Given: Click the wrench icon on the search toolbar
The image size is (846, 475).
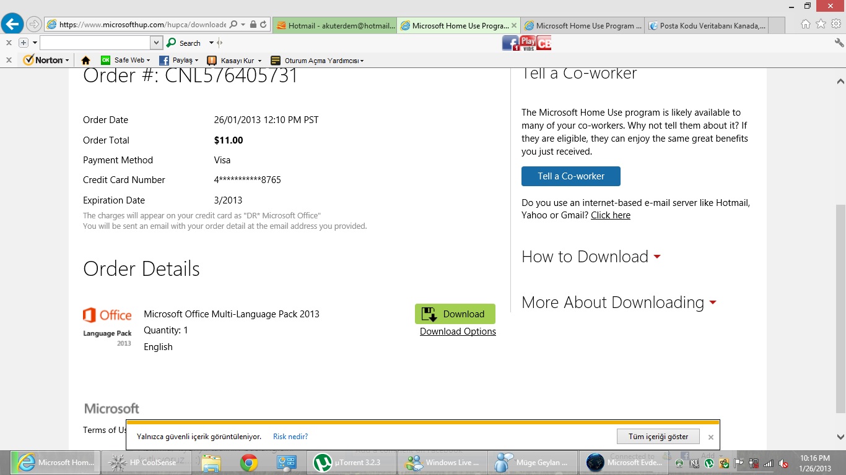Looking at the screenshot, I should tap(839, 43).
